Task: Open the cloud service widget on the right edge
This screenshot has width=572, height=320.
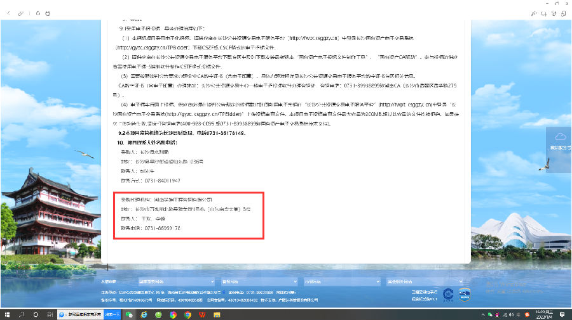Action: (560, 141)
